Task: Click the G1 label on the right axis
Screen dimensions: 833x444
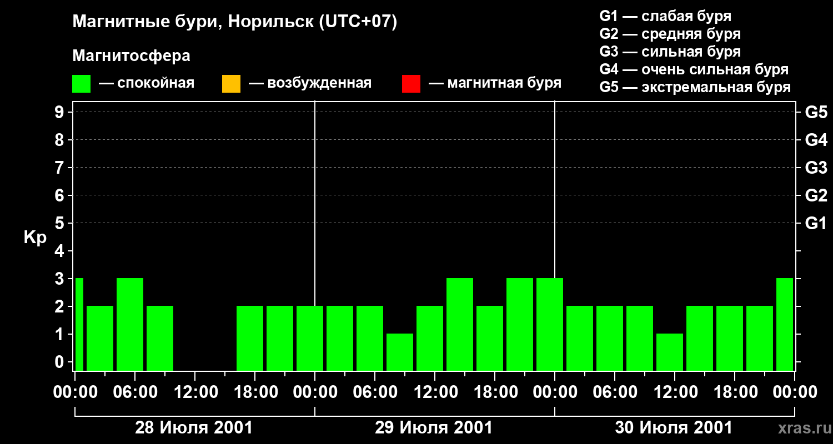Action: [816, 223]
